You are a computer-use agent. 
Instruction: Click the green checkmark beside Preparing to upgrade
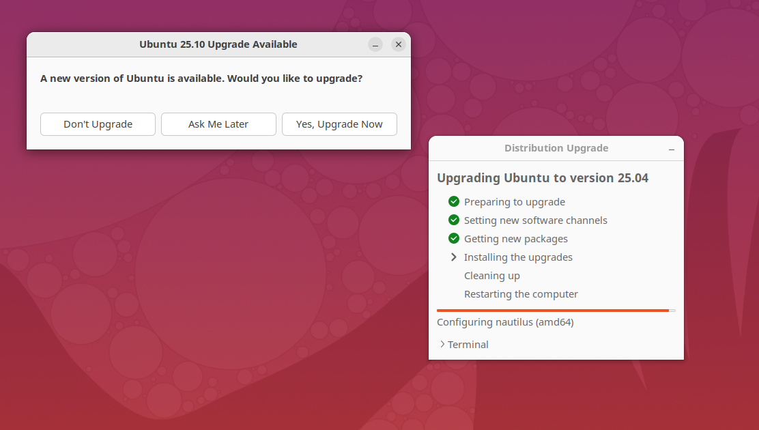click(x=454, y=201)
